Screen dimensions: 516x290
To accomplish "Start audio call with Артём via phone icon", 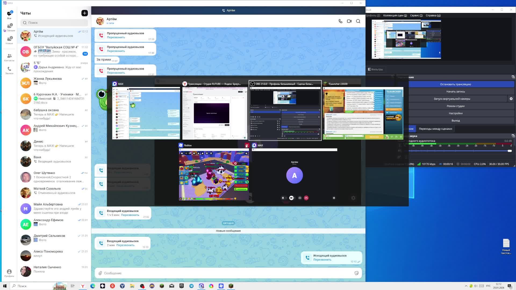I will coord(340,21).
